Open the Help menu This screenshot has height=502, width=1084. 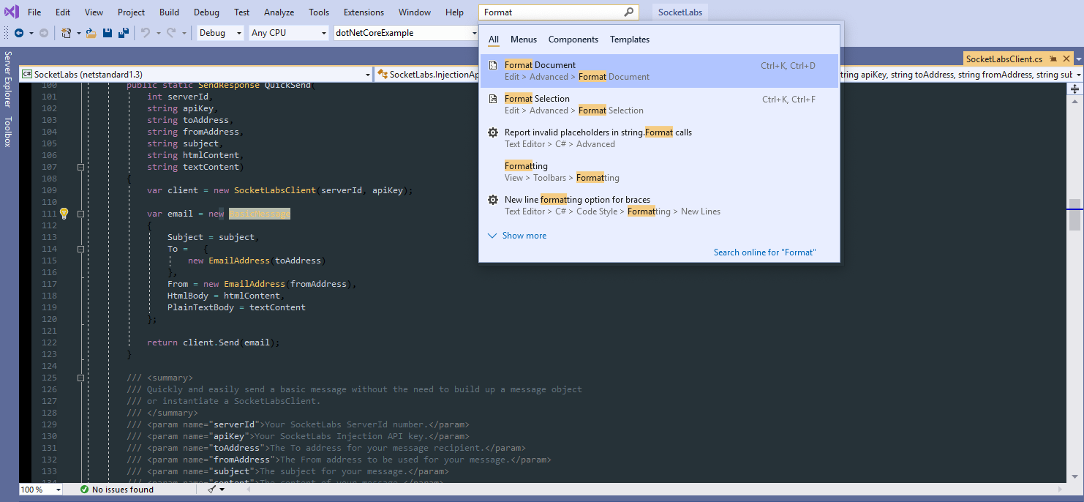tap(454, 12)
